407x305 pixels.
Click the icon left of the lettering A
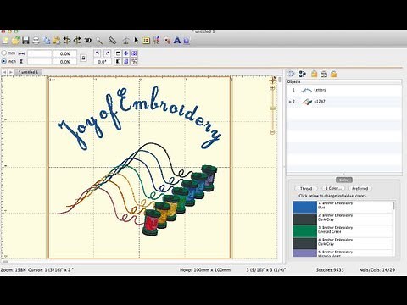[x=168, y=41]
